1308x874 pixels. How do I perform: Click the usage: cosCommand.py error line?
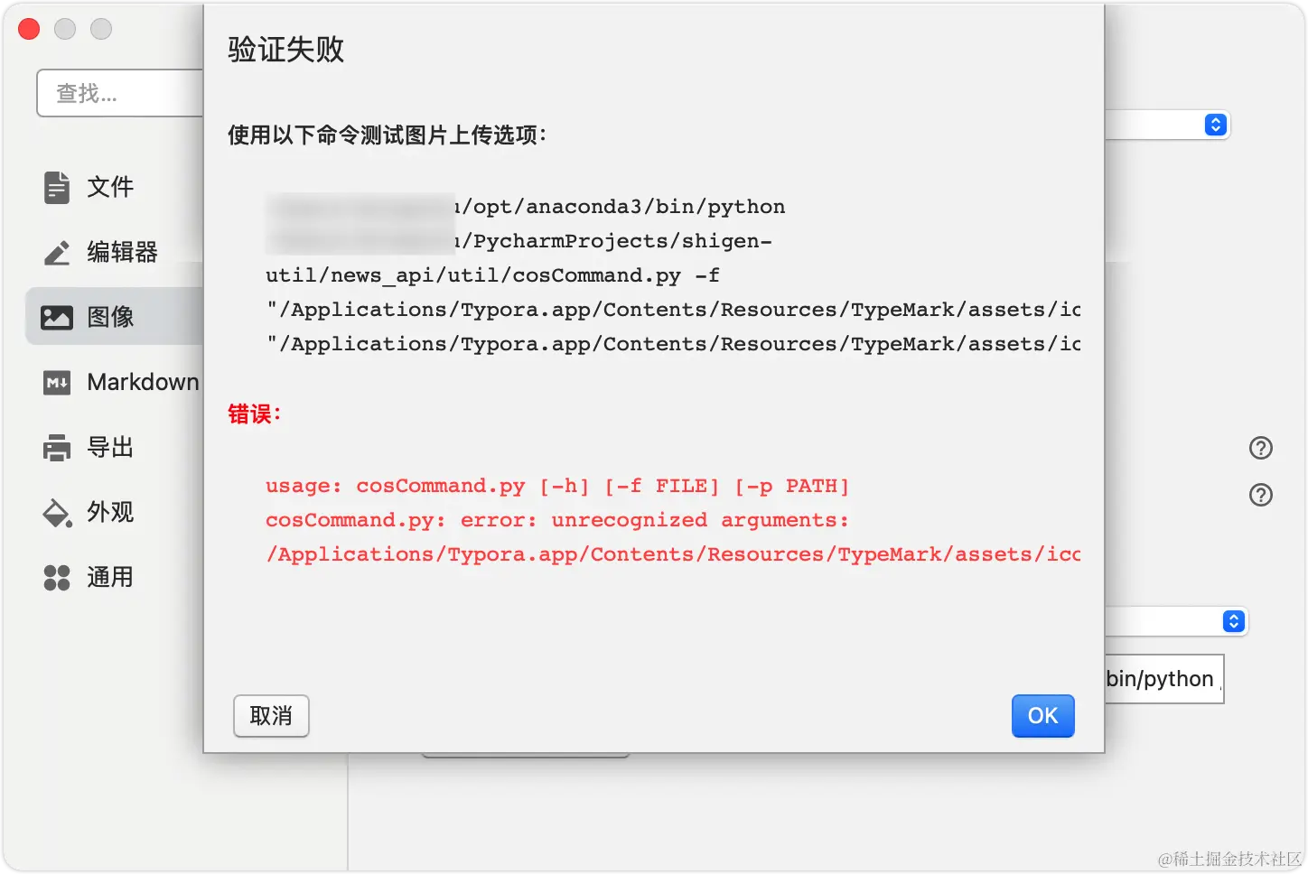[557, 486]
